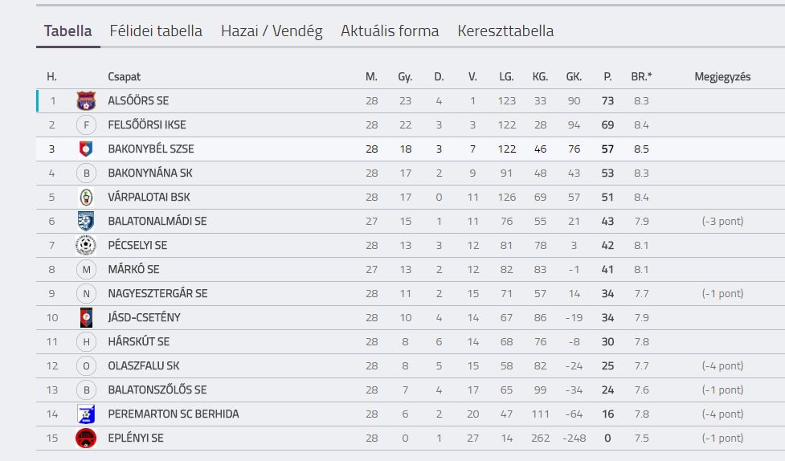
Task: Switch to the Félidei tabella tab
Action: [156, 31]
